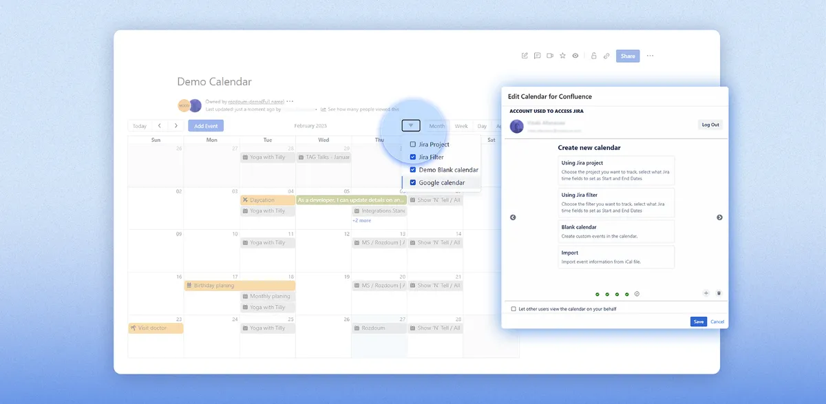This screenshot has width=826, height=404.
Task: Copy page link with the chain icon
Action: [606, 56]
